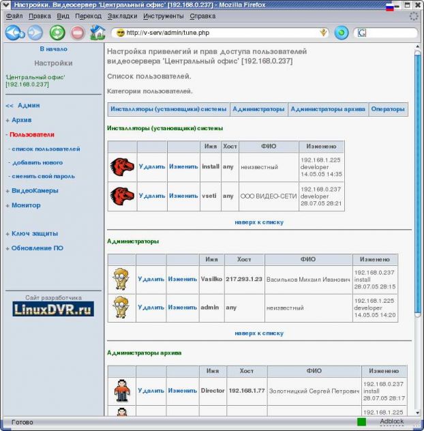The image size is (424, 431).
Task: Open the Home page house icon
Action: click(x=97, y=33)
